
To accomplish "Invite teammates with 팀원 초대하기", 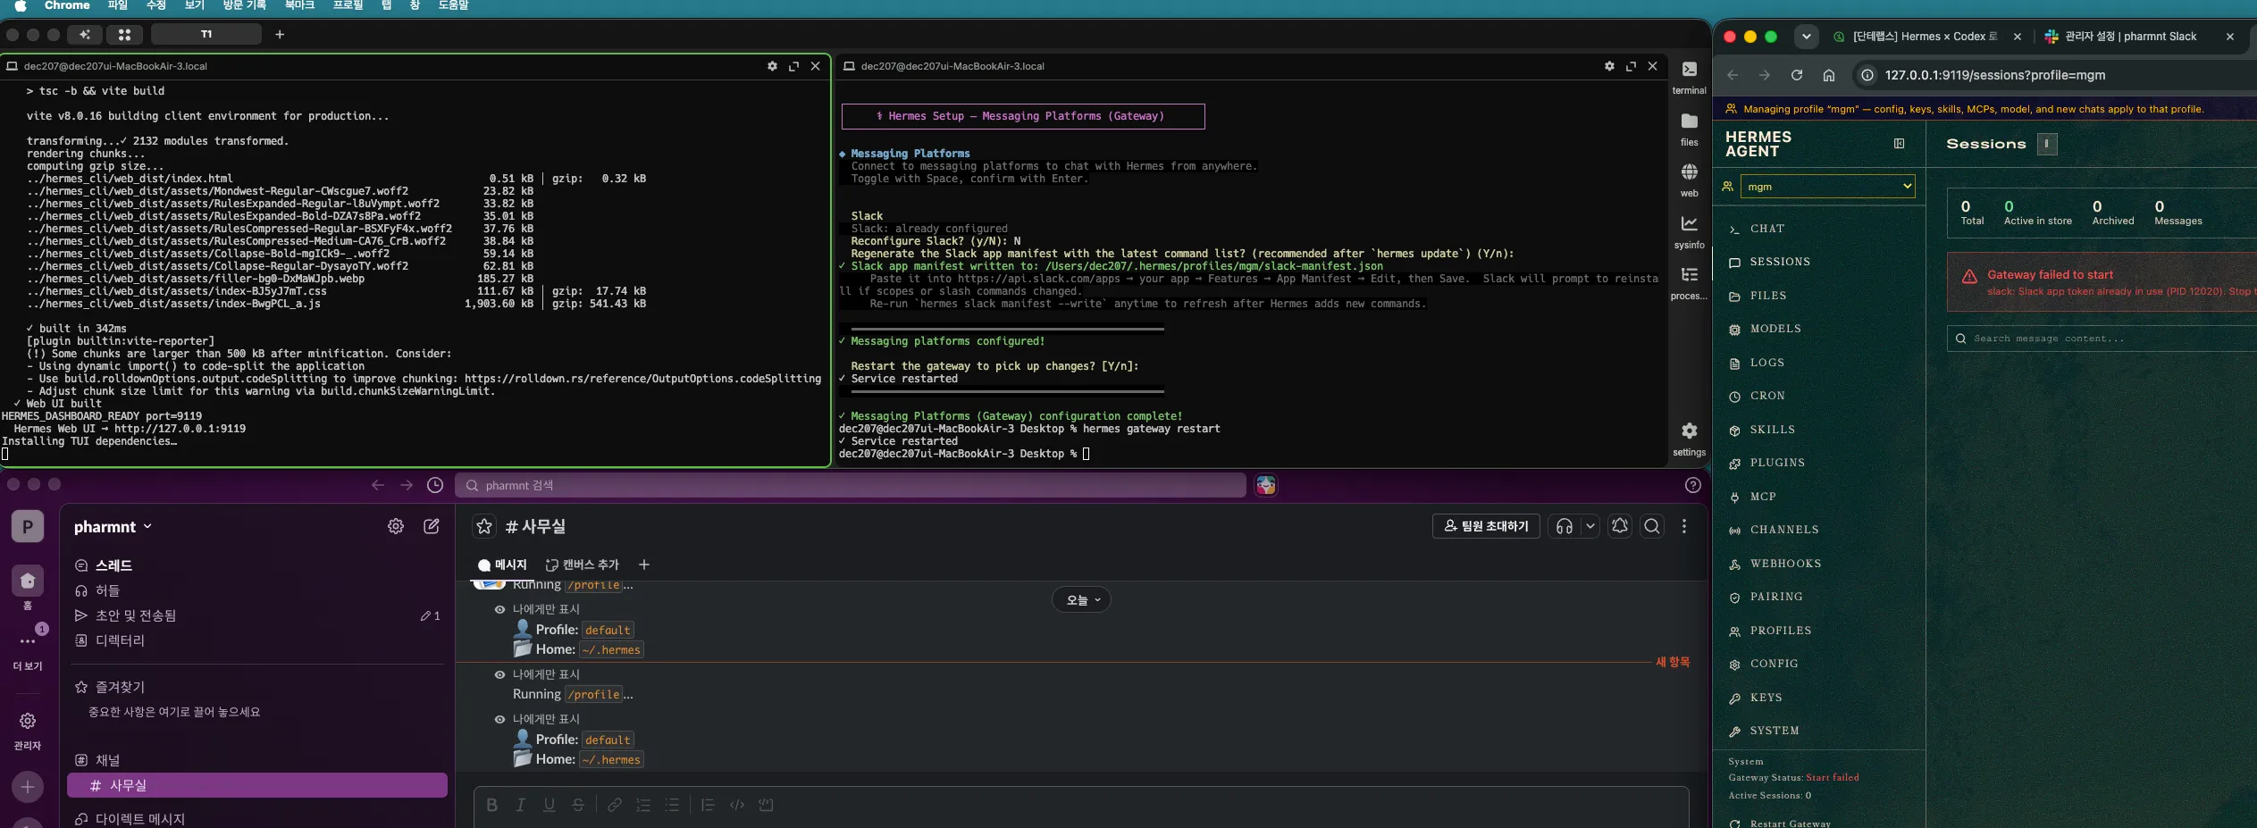I will (x=1486, y=526).
